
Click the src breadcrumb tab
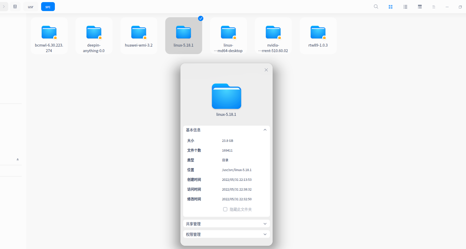point(48,7)
